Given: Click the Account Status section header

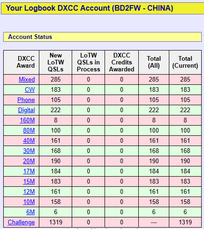Looking at the screenshot, I should point(102,37).
